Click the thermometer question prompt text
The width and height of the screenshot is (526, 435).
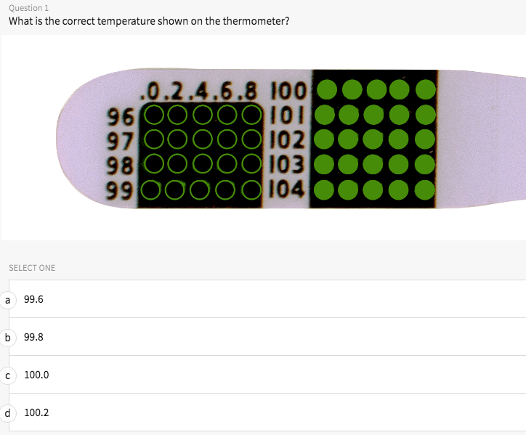pyautogui.click(x=149, y=21)
